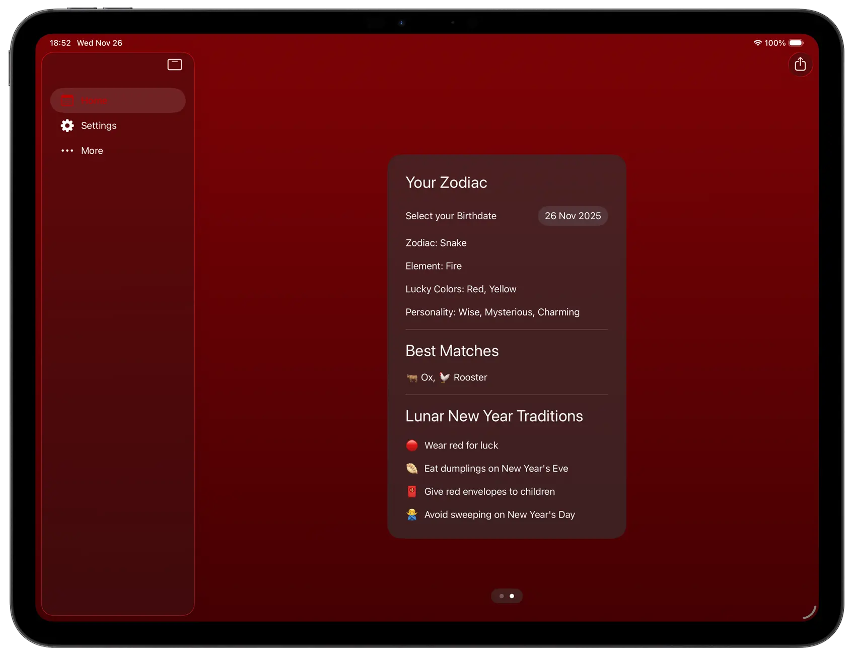Screen dimensions: 854x655
Task: Open Settings from the sidebar
Action: pyautogui.click(x=118, y=125)
